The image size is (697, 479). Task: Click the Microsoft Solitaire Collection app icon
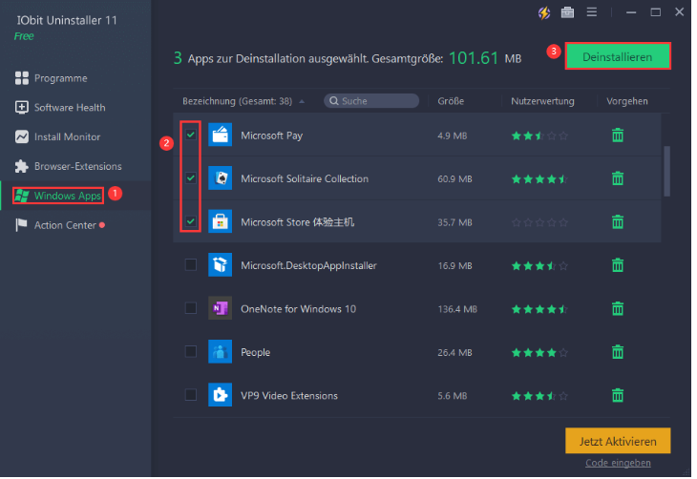tap(220, 178)
